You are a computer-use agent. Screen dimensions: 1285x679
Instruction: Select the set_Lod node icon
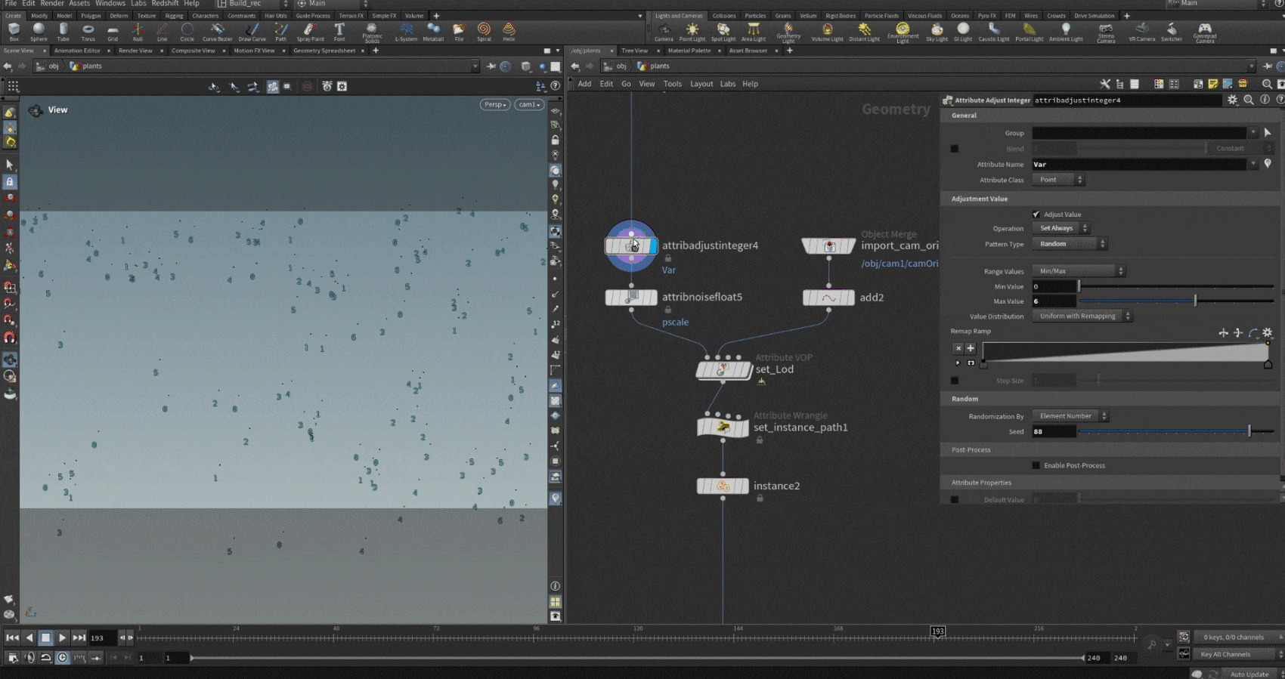tap(723, 370)
